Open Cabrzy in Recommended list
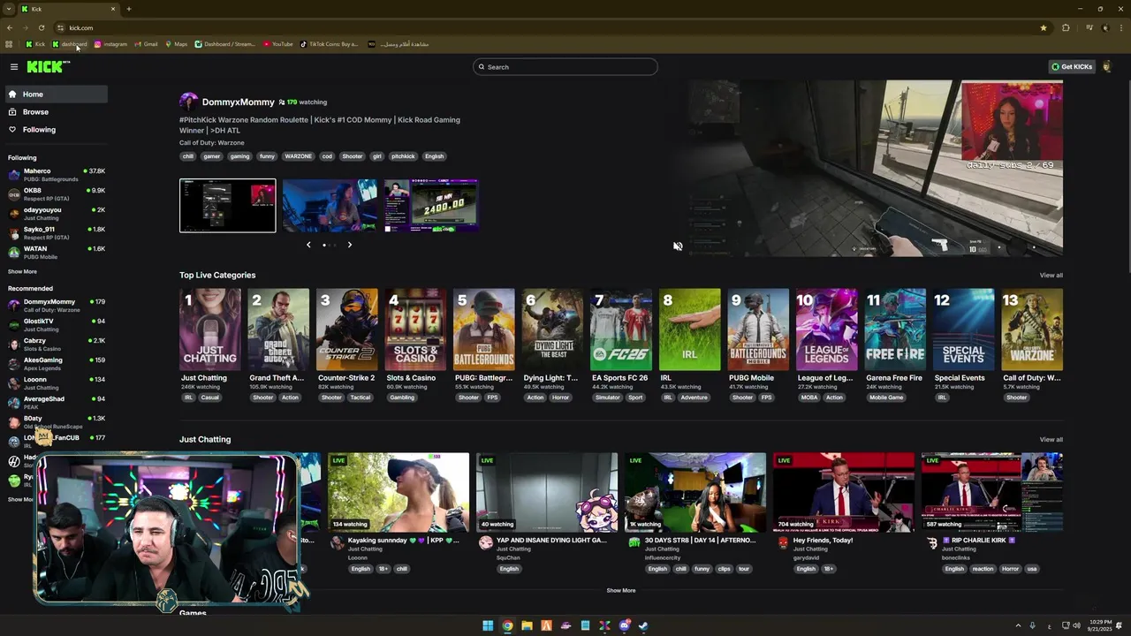Image resolution: width=1131 pixels, height=636 pixels. pos(56,344)
